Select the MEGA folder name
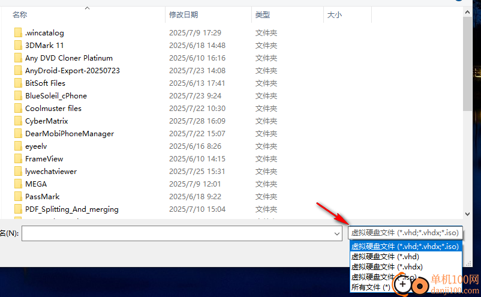The image size is (481, 297). coord(36,184)
